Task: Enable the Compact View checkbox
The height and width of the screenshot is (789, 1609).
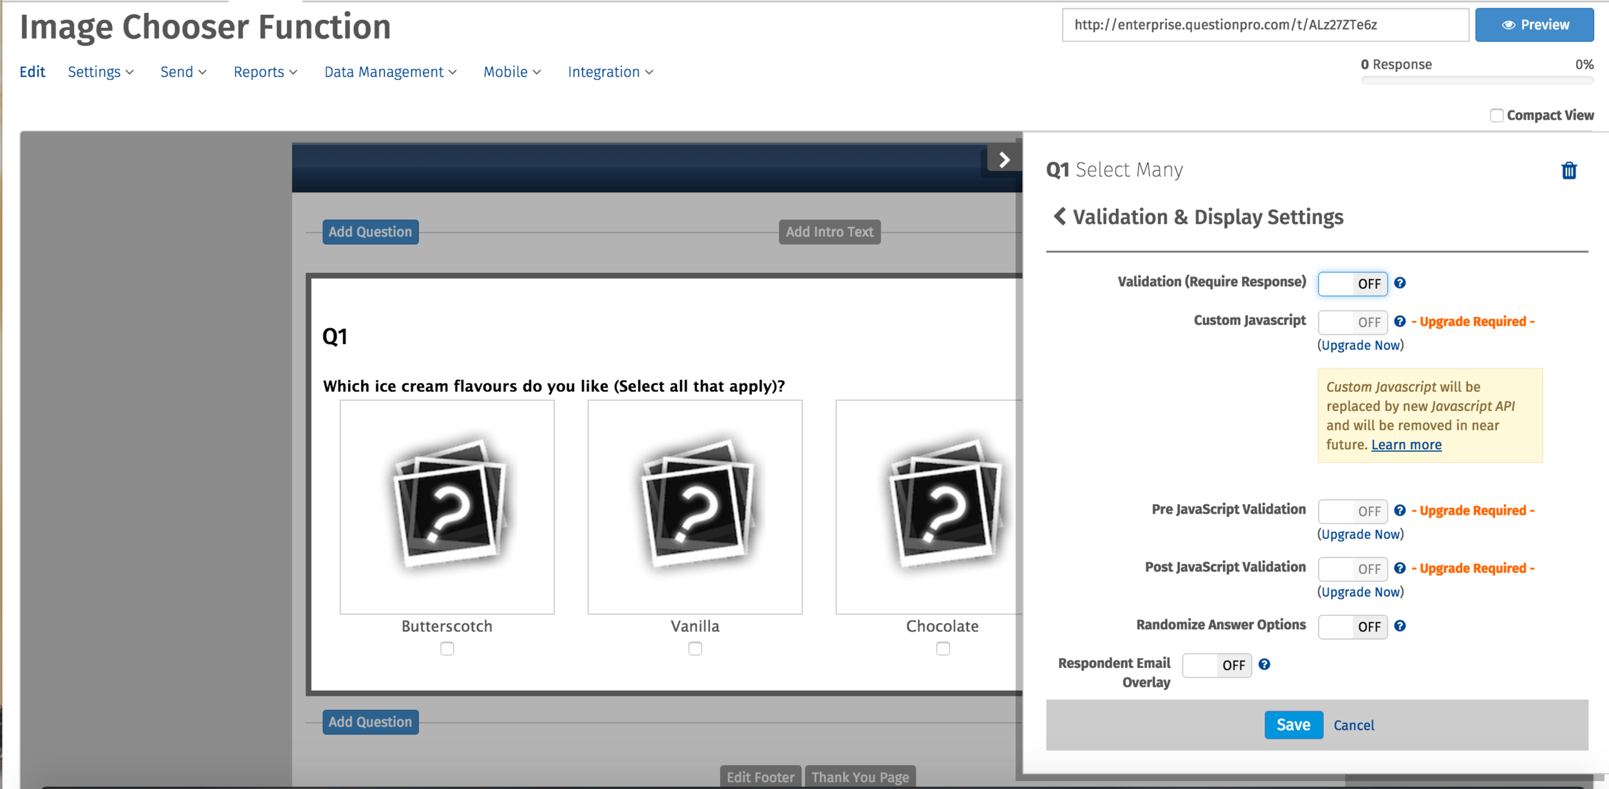Action: click(x=1496, y=115)
